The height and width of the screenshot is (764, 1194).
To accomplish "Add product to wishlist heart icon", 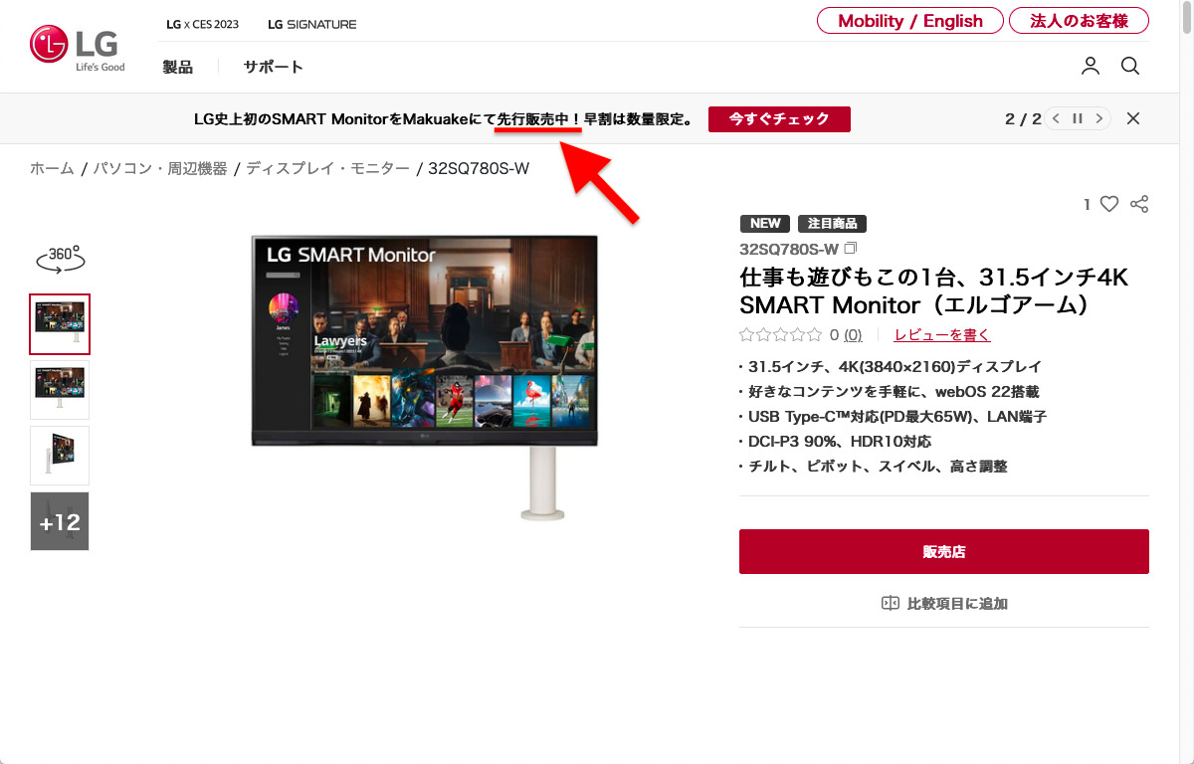I will [1109, 204].
